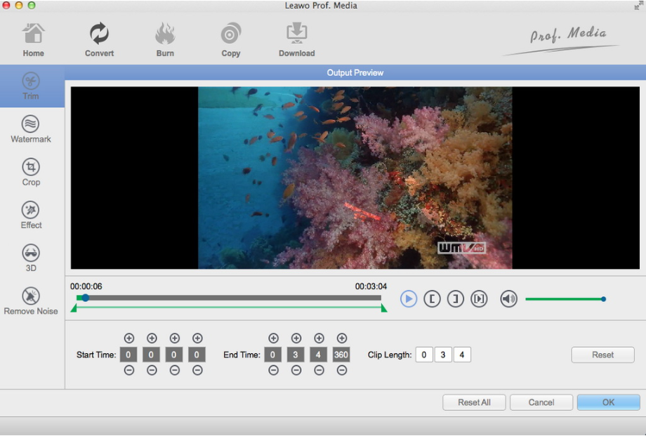Open the Crop editing panel

tap(31, 172)
